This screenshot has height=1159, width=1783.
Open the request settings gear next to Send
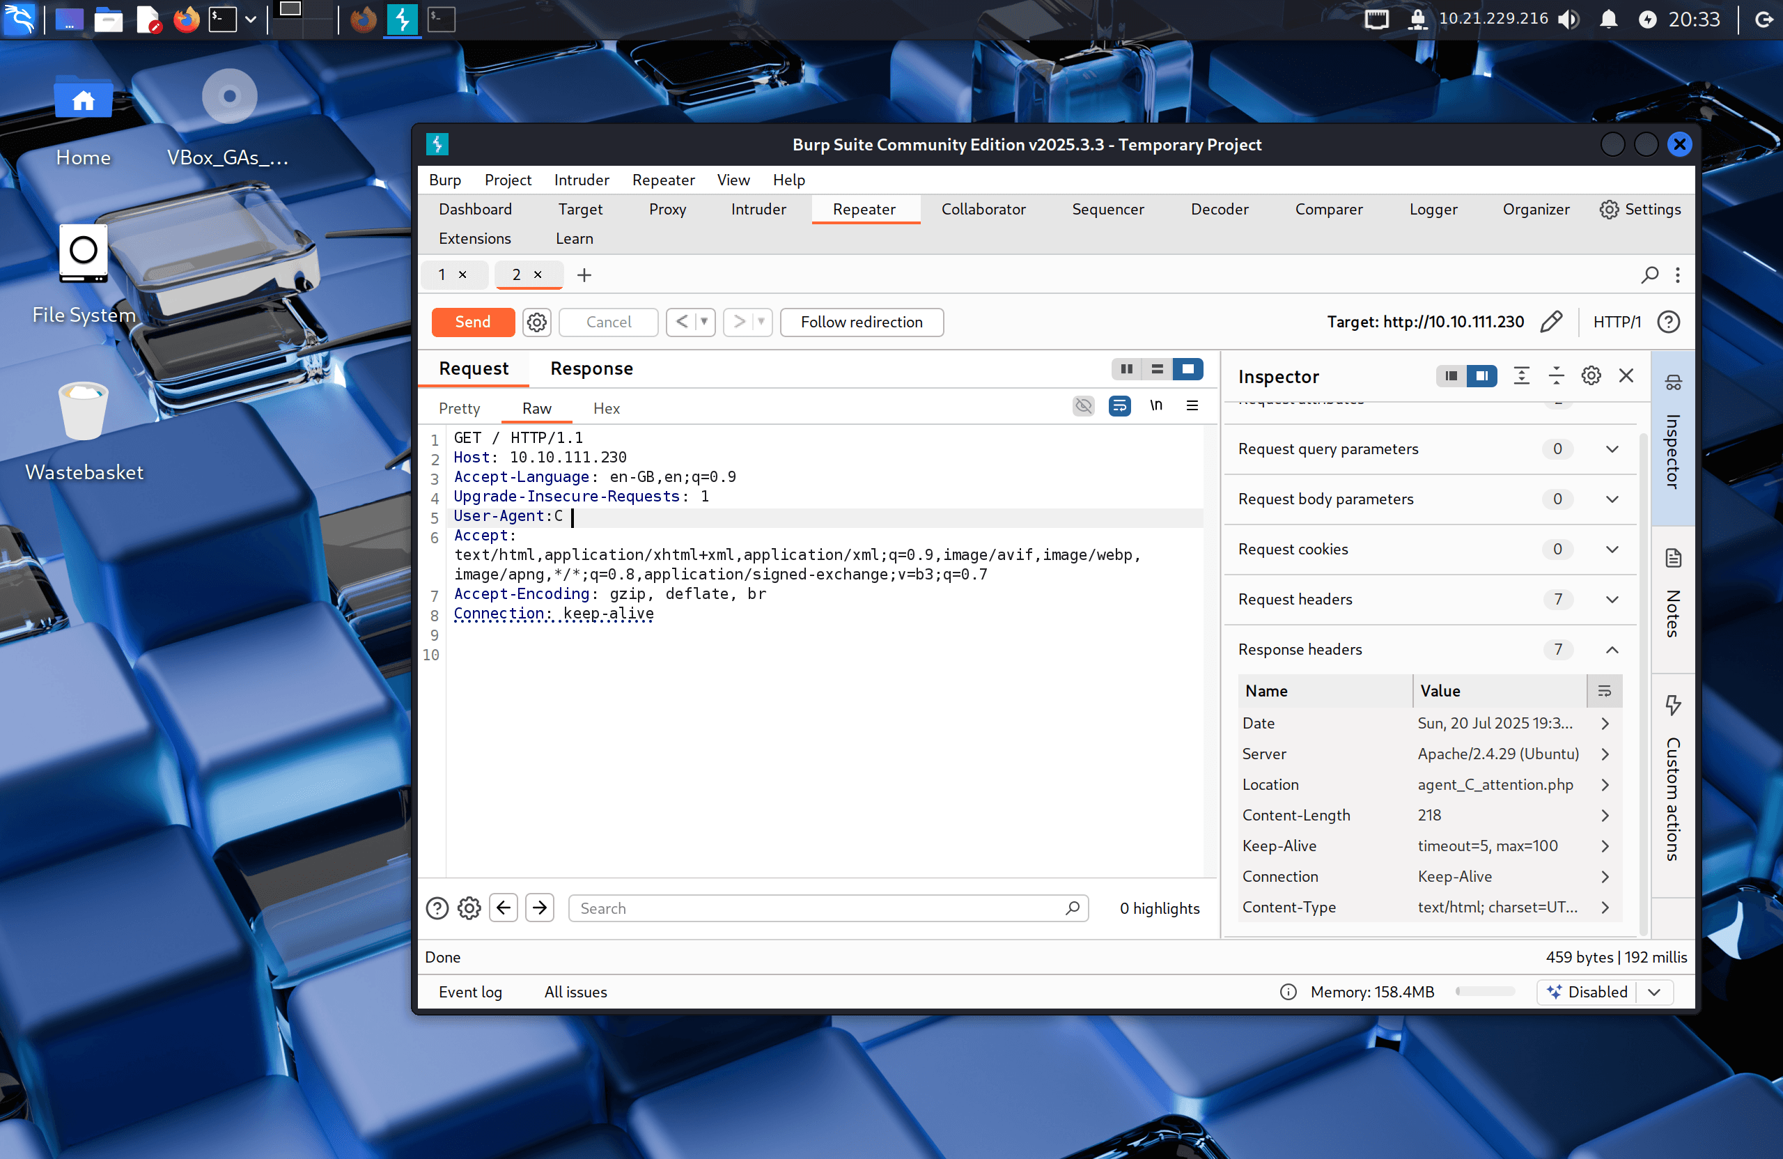[536, 322]
